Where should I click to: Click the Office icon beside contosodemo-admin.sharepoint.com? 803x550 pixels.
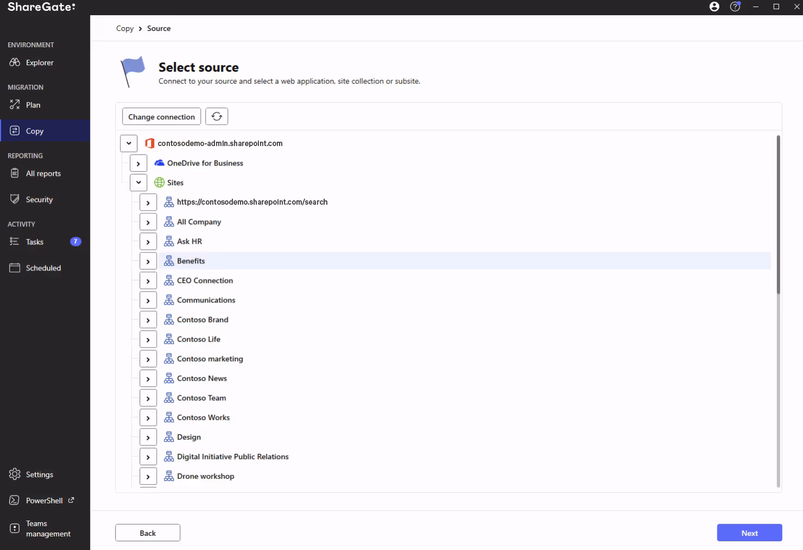coord(150,143)
